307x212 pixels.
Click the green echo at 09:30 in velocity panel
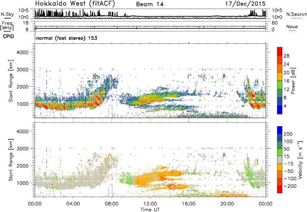(x=127, y=179)
